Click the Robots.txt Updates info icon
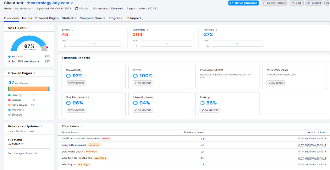The width and height of the screenshot is (330, 170). (41, 126)
